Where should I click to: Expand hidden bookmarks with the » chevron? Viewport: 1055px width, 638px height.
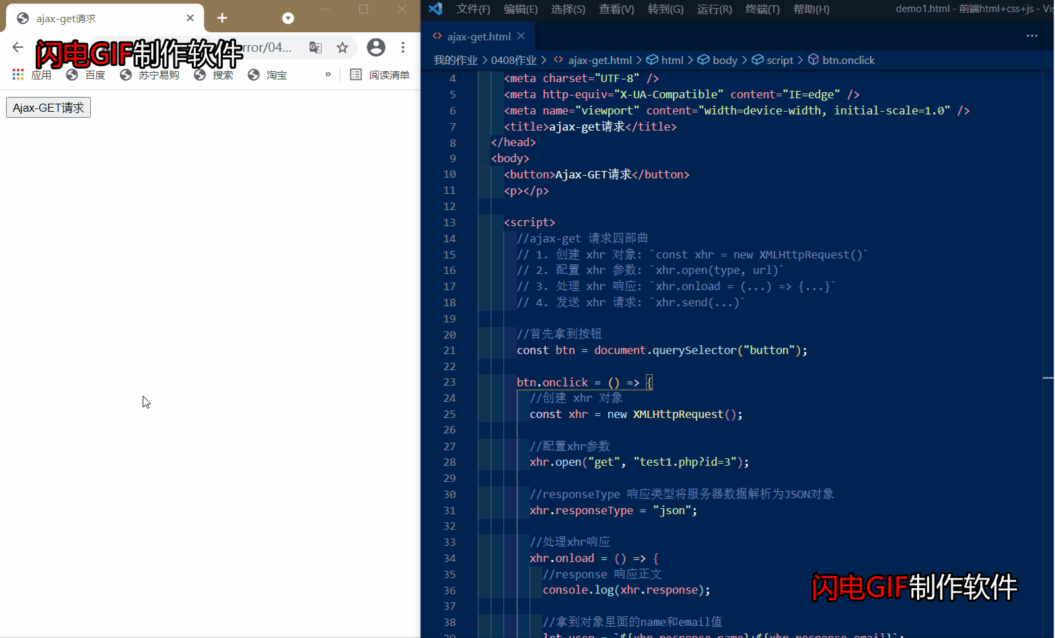coord(328,74)
